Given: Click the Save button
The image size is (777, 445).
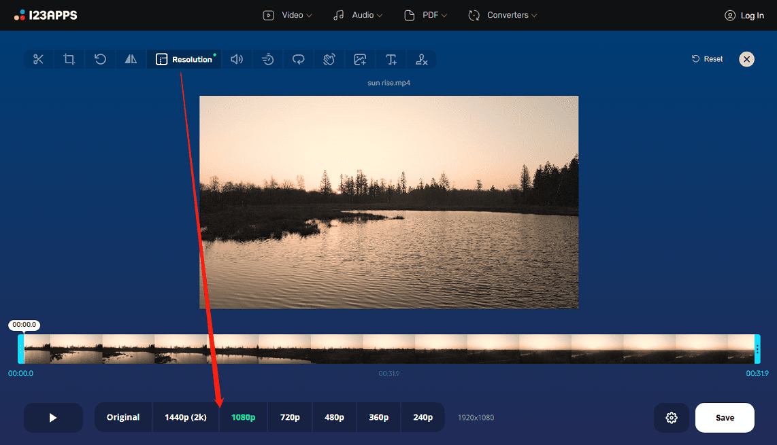Looking at the screenshot, I should click(x=724, y=417).
